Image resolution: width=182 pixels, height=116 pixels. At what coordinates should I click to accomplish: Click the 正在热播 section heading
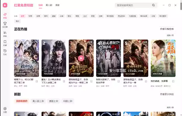(x=21, y=29)
